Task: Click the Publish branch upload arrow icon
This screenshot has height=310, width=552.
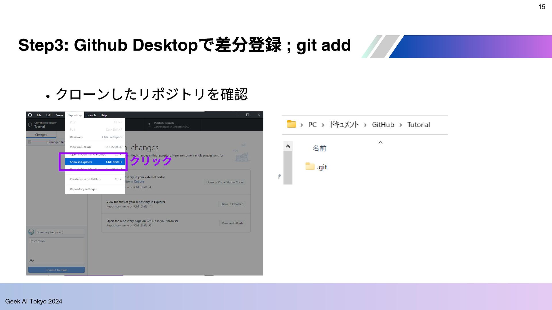Action: (x=149, y=125)
